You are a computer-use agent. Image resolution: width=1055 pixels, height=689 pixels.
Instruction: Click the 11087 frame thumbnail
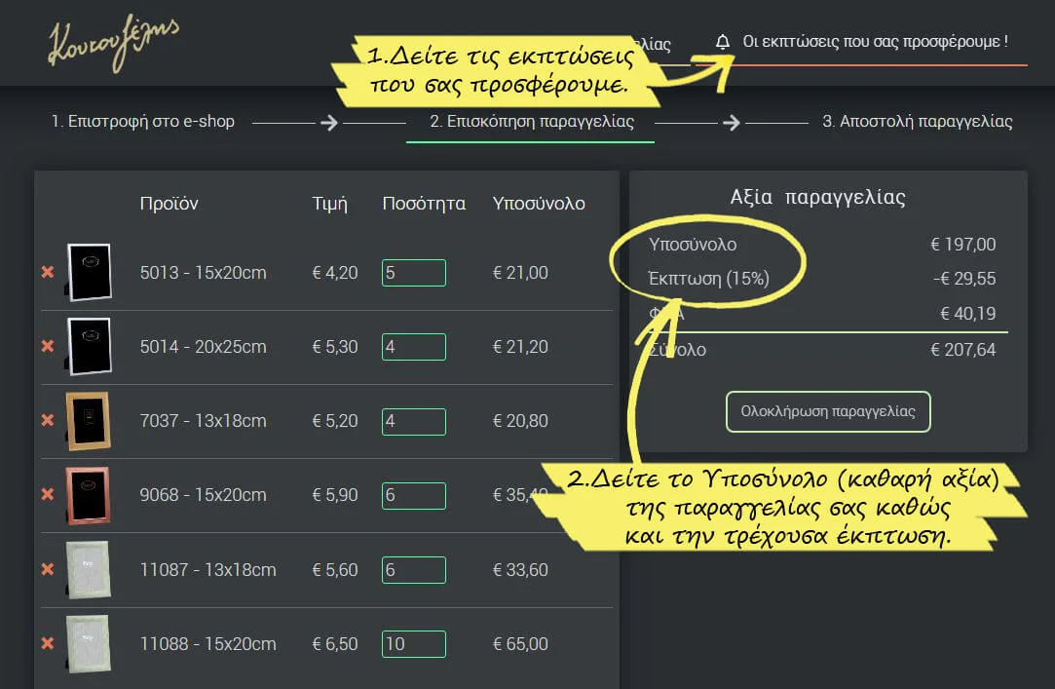point(89,569)
